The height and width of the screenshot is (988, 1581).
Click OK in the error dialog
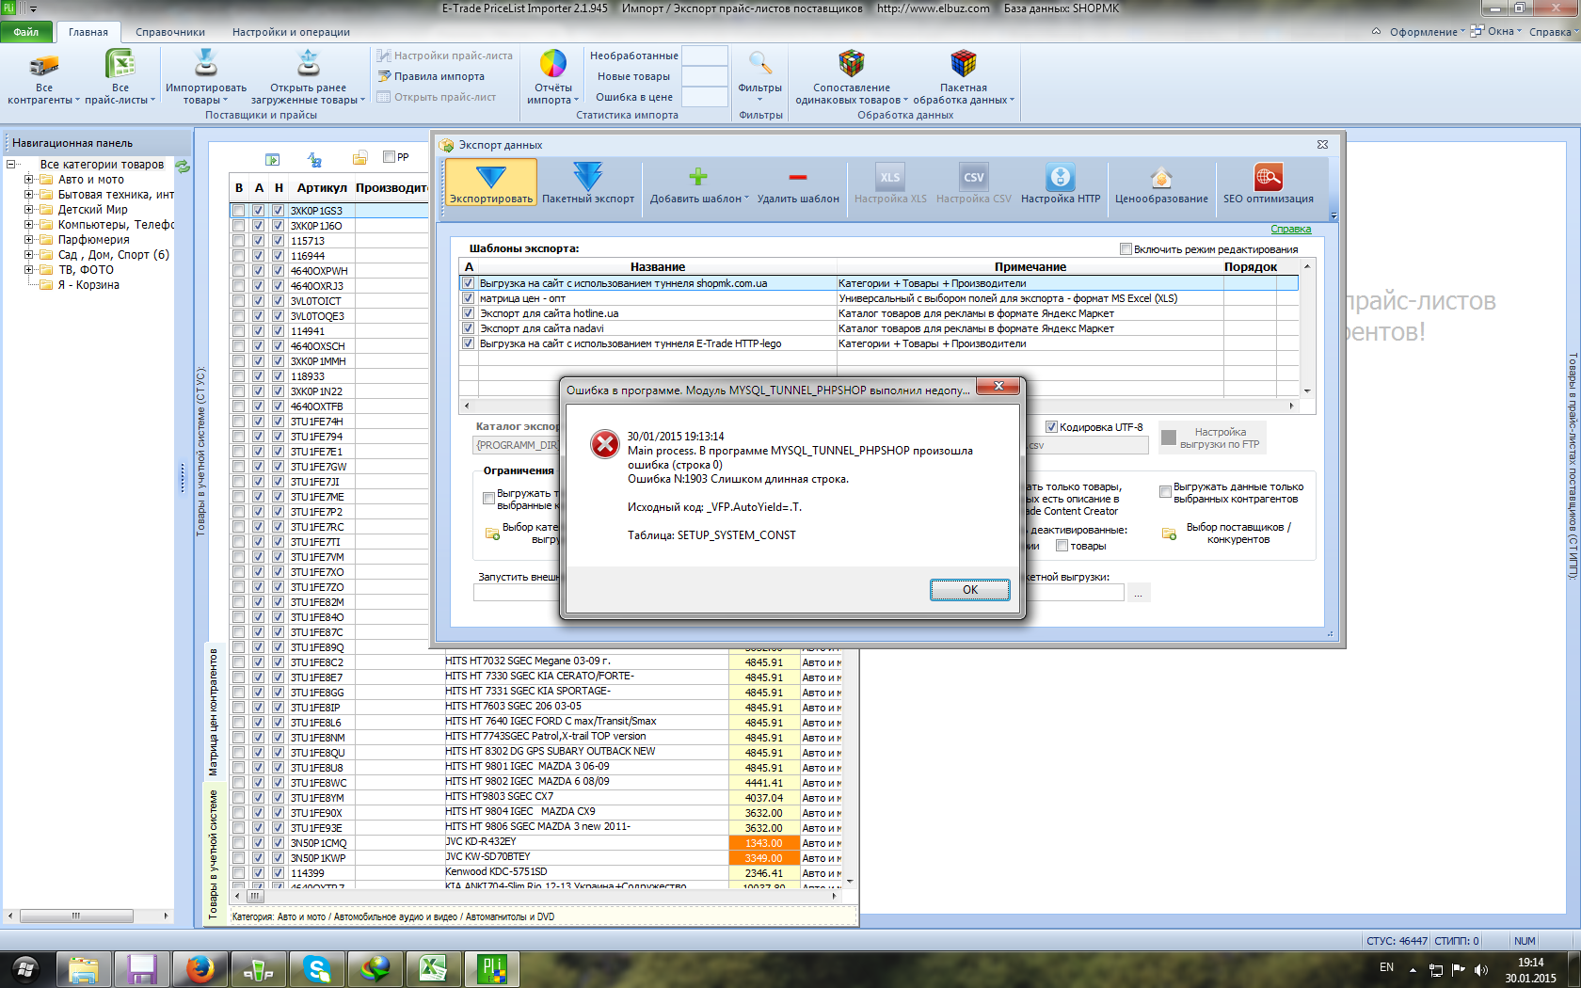[x=969, y=590]
